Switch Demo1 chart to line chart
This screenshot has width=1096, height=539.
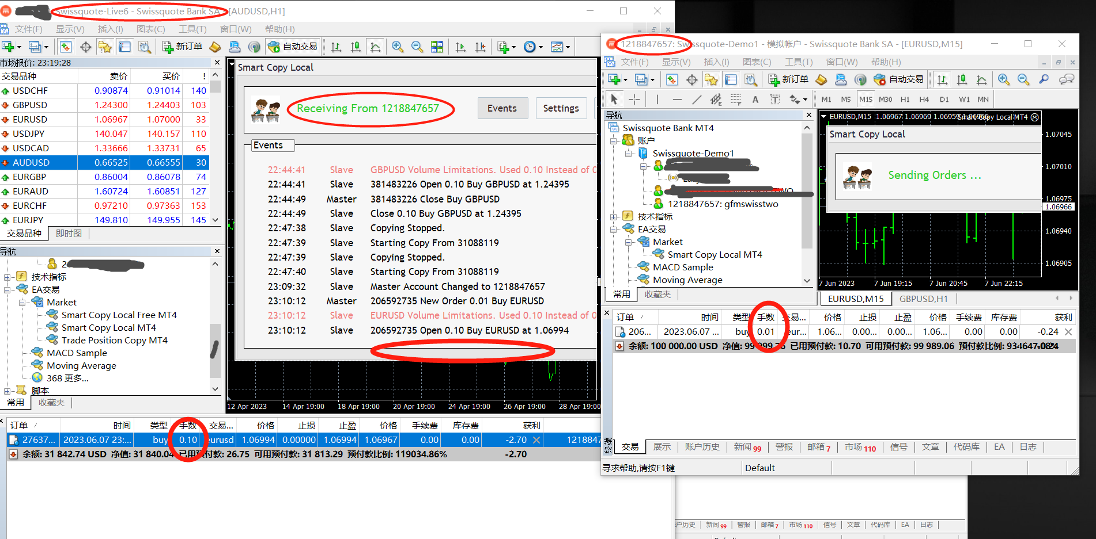tap(981, 79)
